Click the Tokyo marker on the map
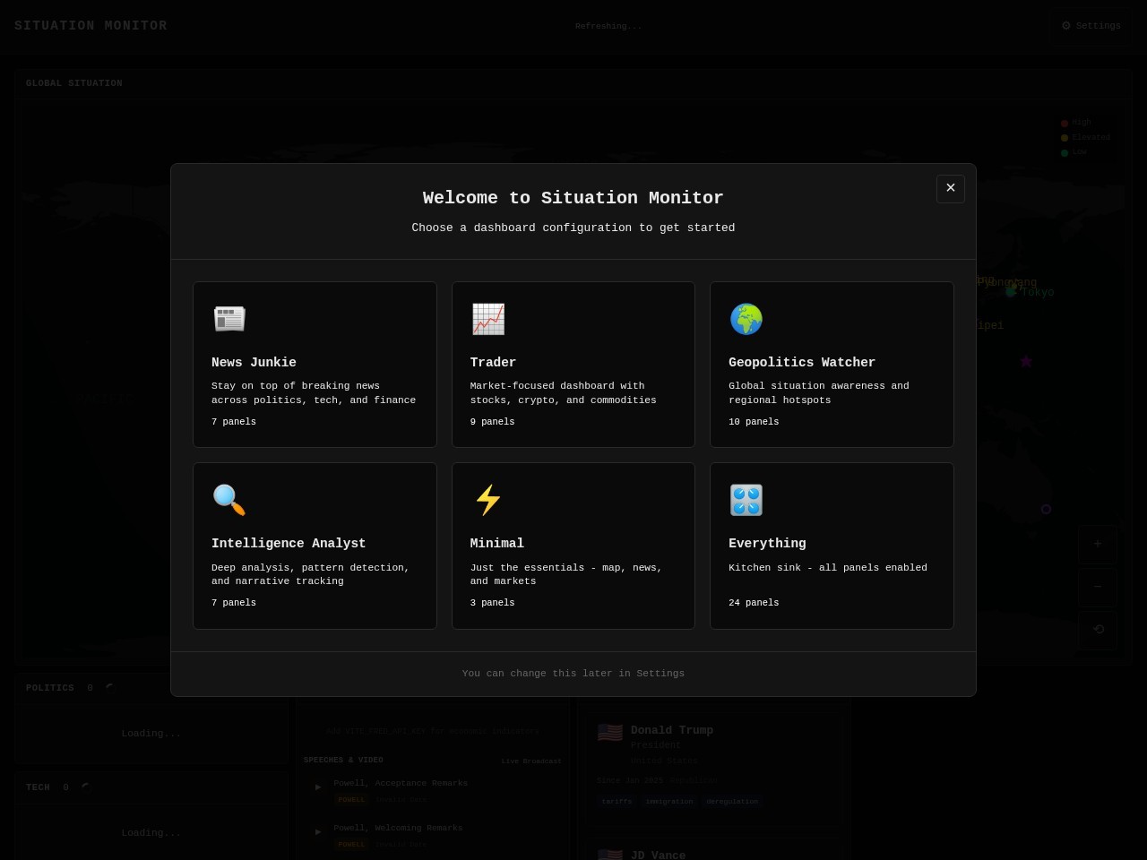The image size is (1147, 860). [1011, 291]
